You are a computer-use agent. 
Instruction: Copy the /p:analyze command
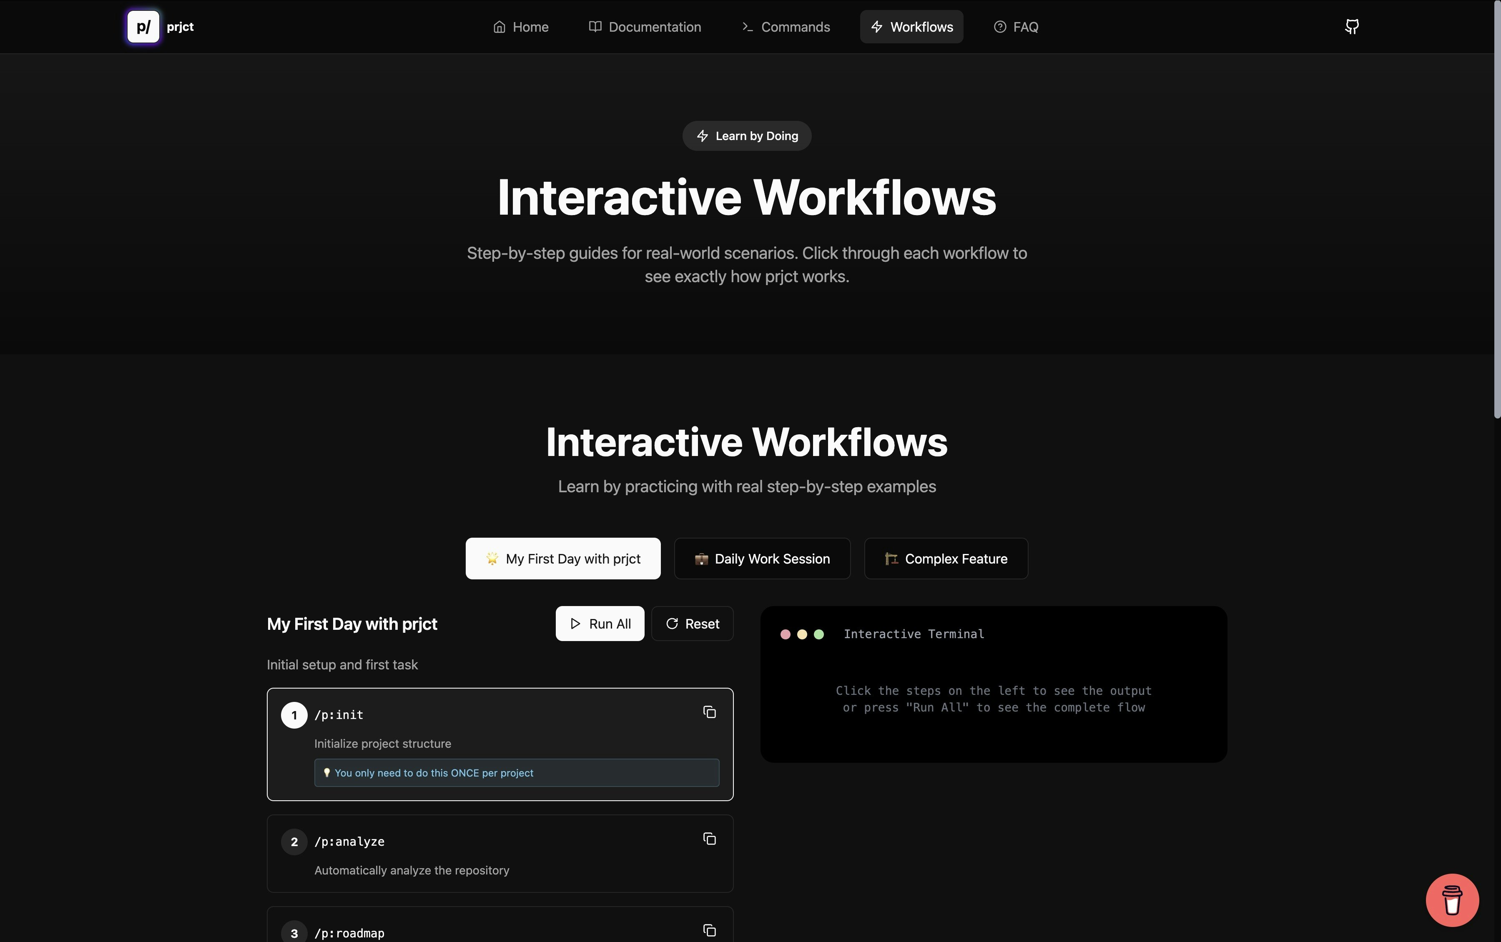coord(709,839)
